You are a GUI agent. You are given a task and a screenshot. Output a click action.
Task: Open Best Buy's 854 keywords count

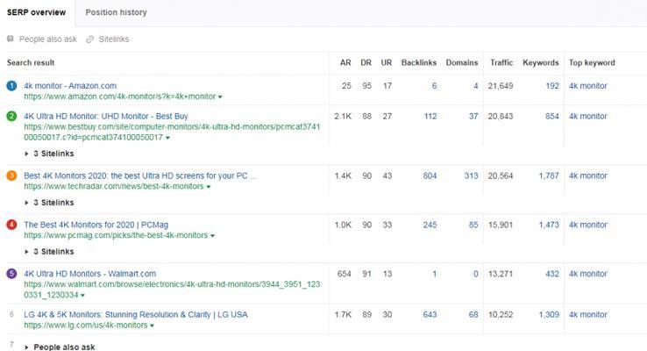(552, 117)
